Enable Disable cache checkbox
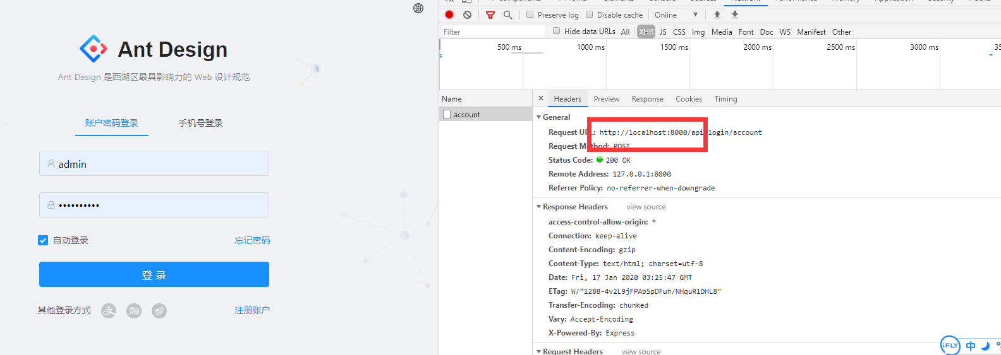The height and width of the screenshot is (355, 1001). pyautogui.click(x=589, y=15)
